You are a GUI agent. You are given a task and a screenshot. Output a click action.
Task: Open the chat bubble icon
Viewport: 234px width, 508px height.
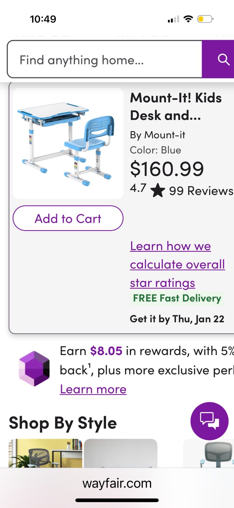[209, 421]
